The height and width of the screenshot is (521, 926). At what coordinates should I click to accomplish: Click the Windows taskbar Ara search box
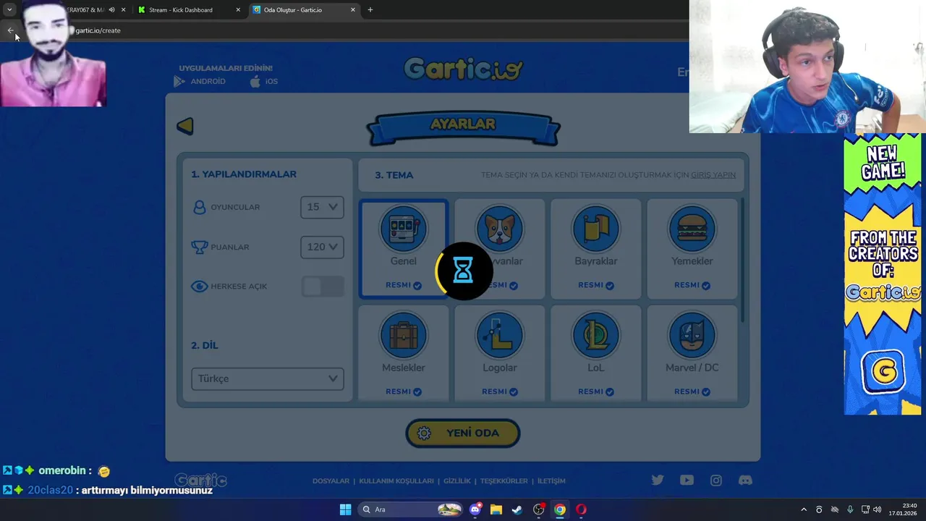tap(410, 509)
